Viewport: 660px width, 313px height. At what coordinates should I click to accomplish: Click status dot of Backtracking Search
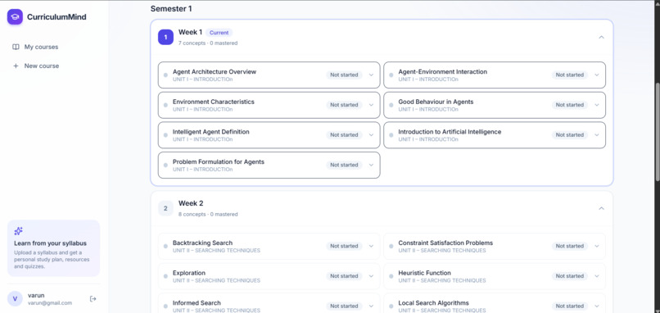[x=165, y=246]
